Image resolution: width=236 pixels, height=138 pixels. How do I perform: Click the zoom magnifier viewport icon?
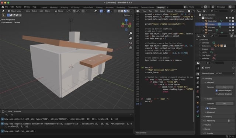(x=131, y=33)
